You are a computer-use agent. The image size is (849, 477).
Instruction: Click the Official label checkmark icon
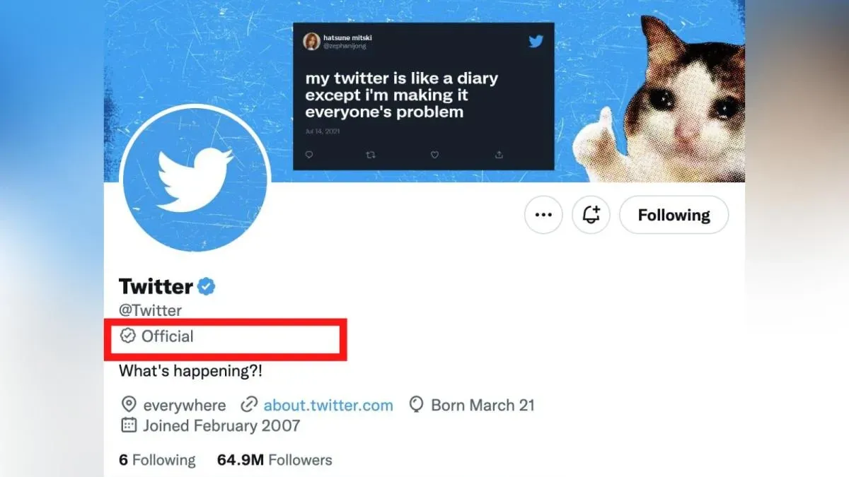(x=128, y=336)
